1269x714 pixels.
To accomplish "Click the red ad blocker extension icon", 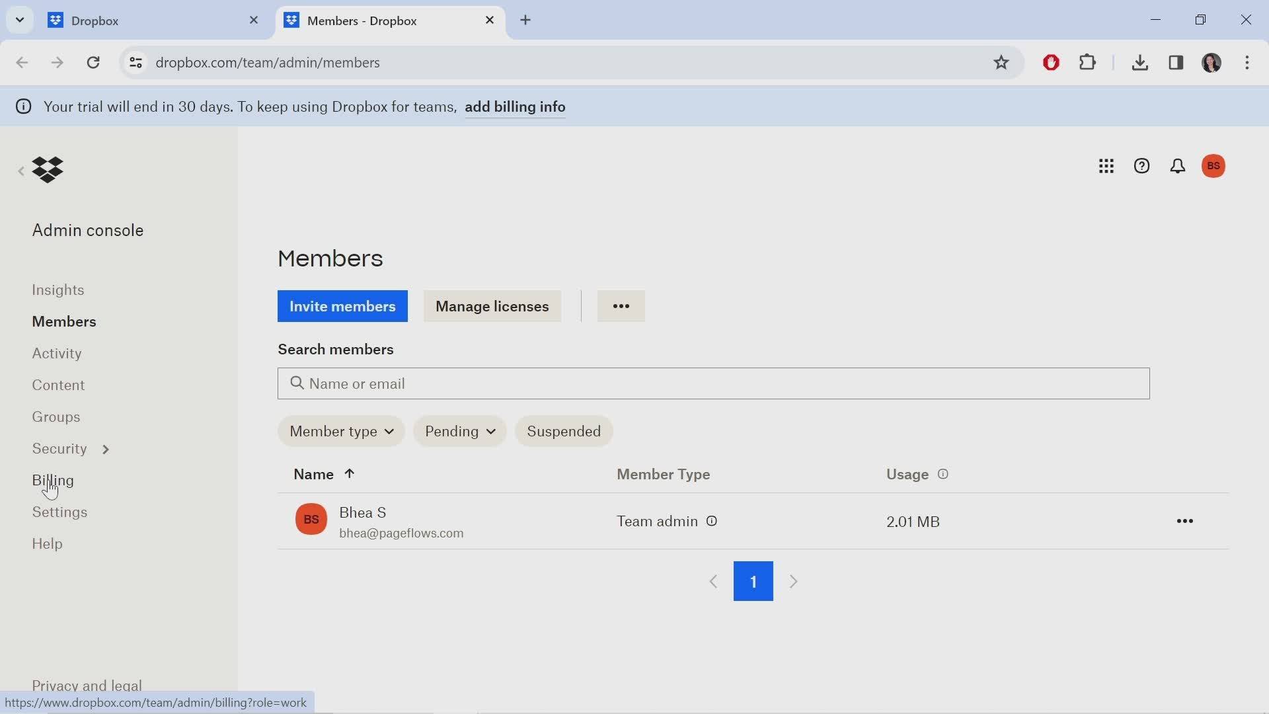I will (1052, 63).
